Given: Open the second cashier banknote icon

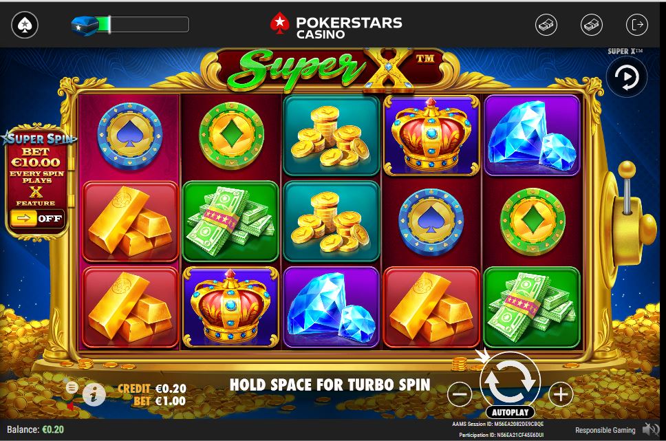Looking at the screenshot, I should 592,25.
